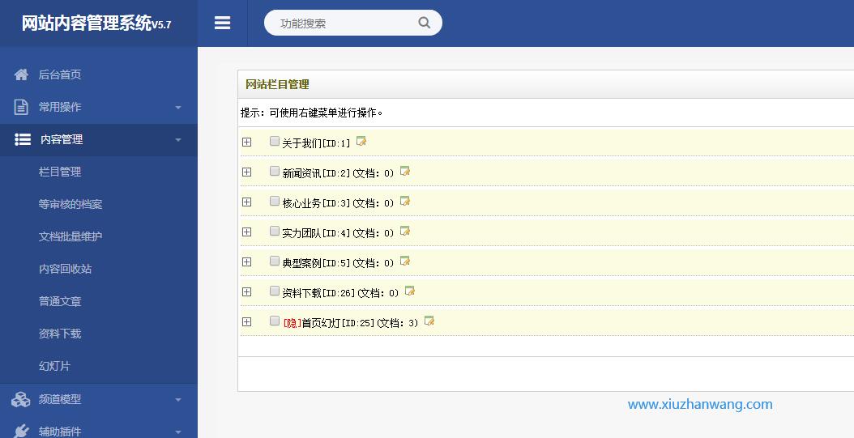Image resolution: width=854 pixels, height=438 pixels.
Task: Check the 关于我们 checkbox
Action: (275, 142)
